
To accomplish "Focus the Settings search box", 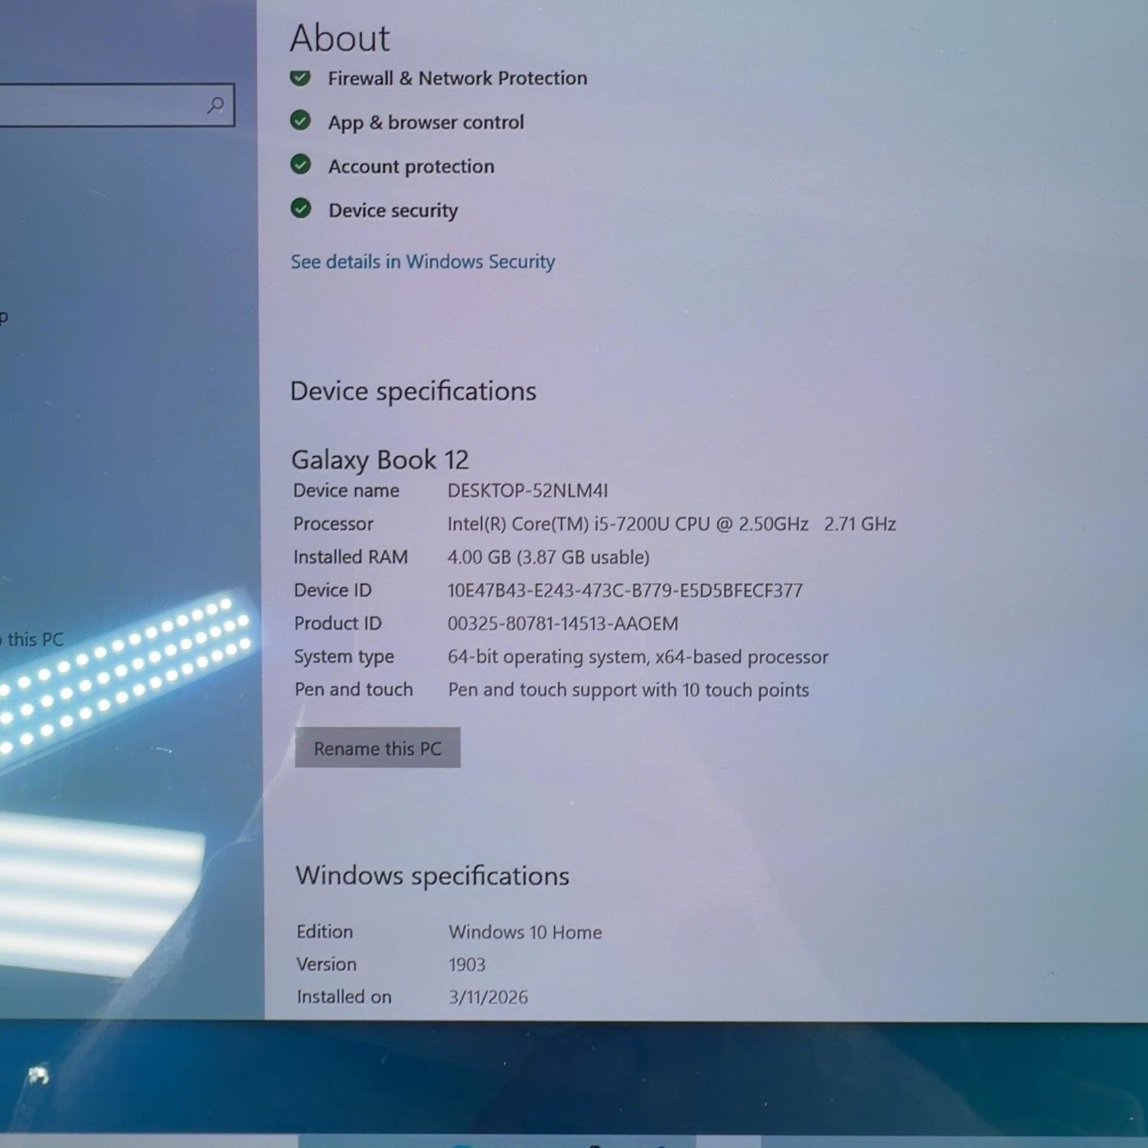I will [x=99, y=105].
